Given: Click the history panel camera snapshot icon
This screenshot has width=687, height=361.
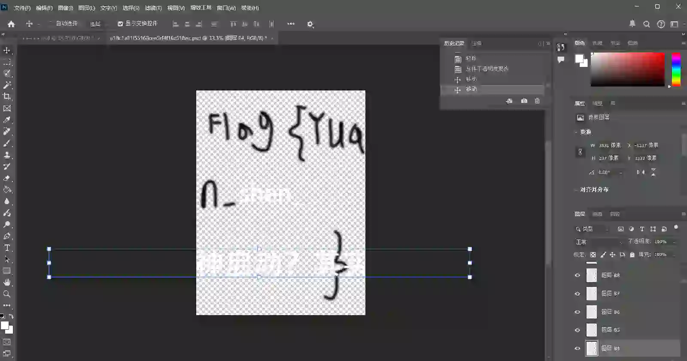Looking at the screenshot, I should pos(524,101).
